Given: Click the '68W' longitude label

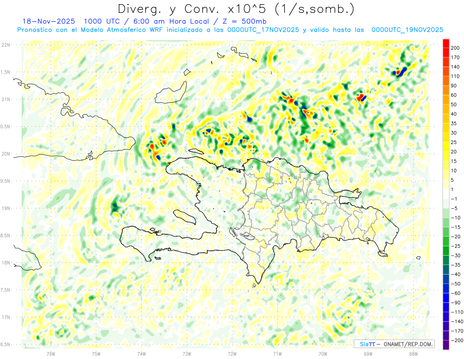Looking at the screenshot, I should [413, 354].
